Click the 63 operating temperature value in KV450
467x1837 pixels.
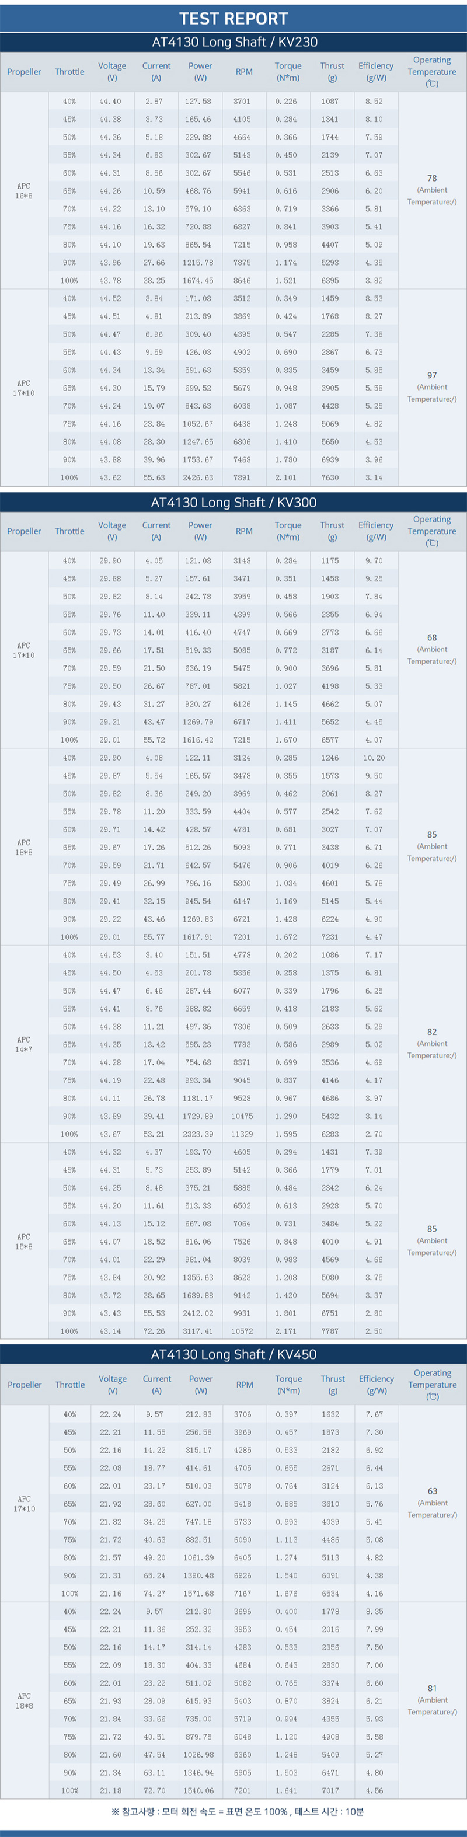[x=432, y=1491]
